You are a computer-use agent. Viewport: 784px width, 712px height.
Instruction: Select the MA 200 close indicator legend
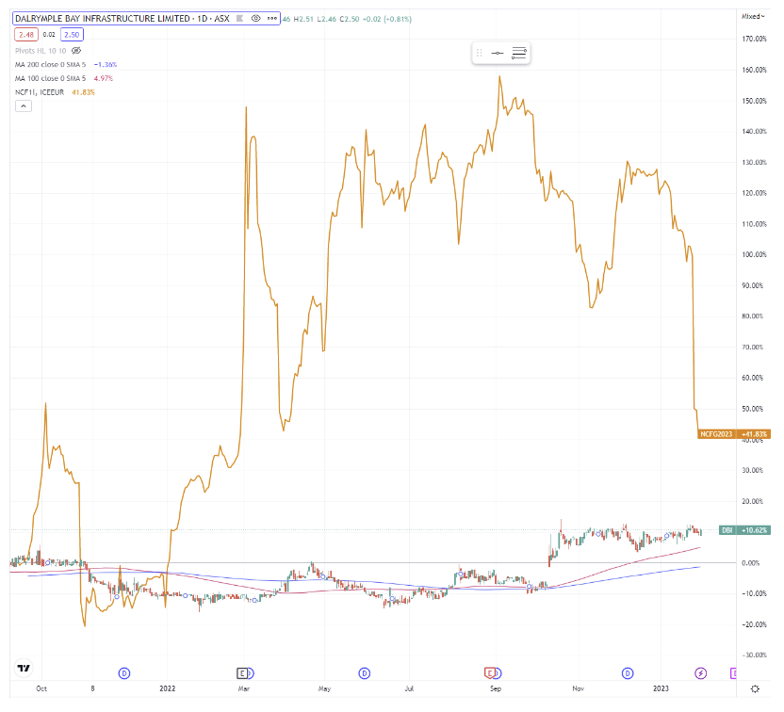pos(50,64)
